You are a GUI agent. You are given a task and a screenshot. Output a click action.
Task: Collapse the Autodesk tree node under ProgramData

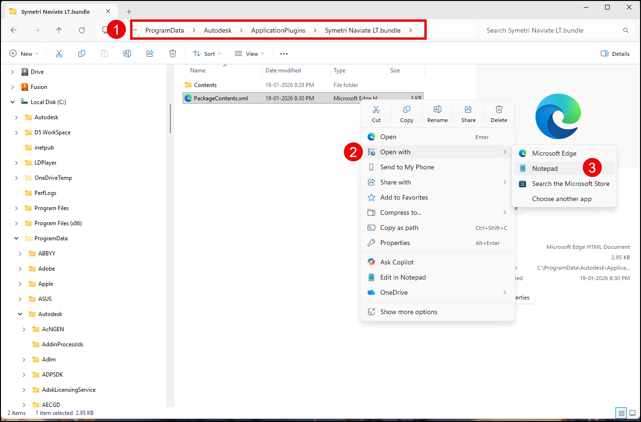pos(20,314)
